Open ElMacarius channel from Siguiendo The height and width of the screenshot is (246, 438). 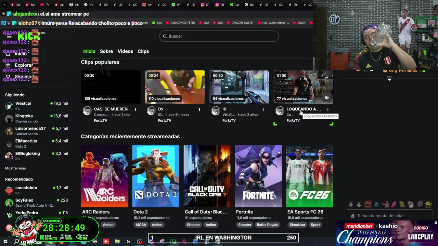[x=26, y=141]
